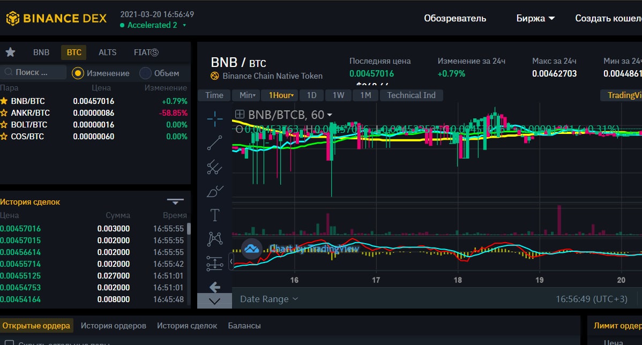Image resolution: width=642 pixels, height=345 pixels.
Task: Open the 1Hour interval dropdown
Action: [x=281, y=95]
